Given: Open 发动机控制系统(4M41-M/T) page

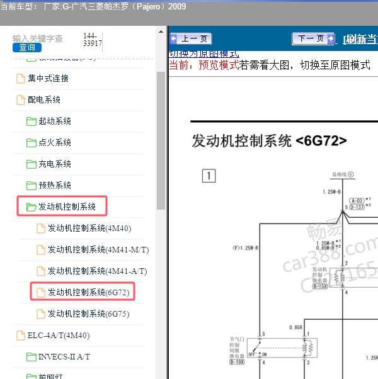Looking at the screenshot, I should pos(98,250).
